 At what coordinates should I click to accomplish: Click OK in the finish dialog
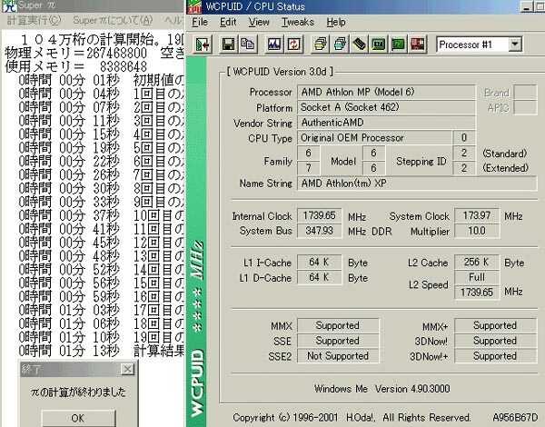click(78, 418)
